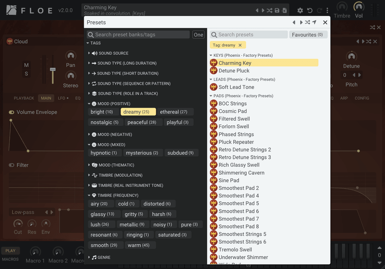Toggle the One filter mode button
385x269 pixels.
[198, 35]
